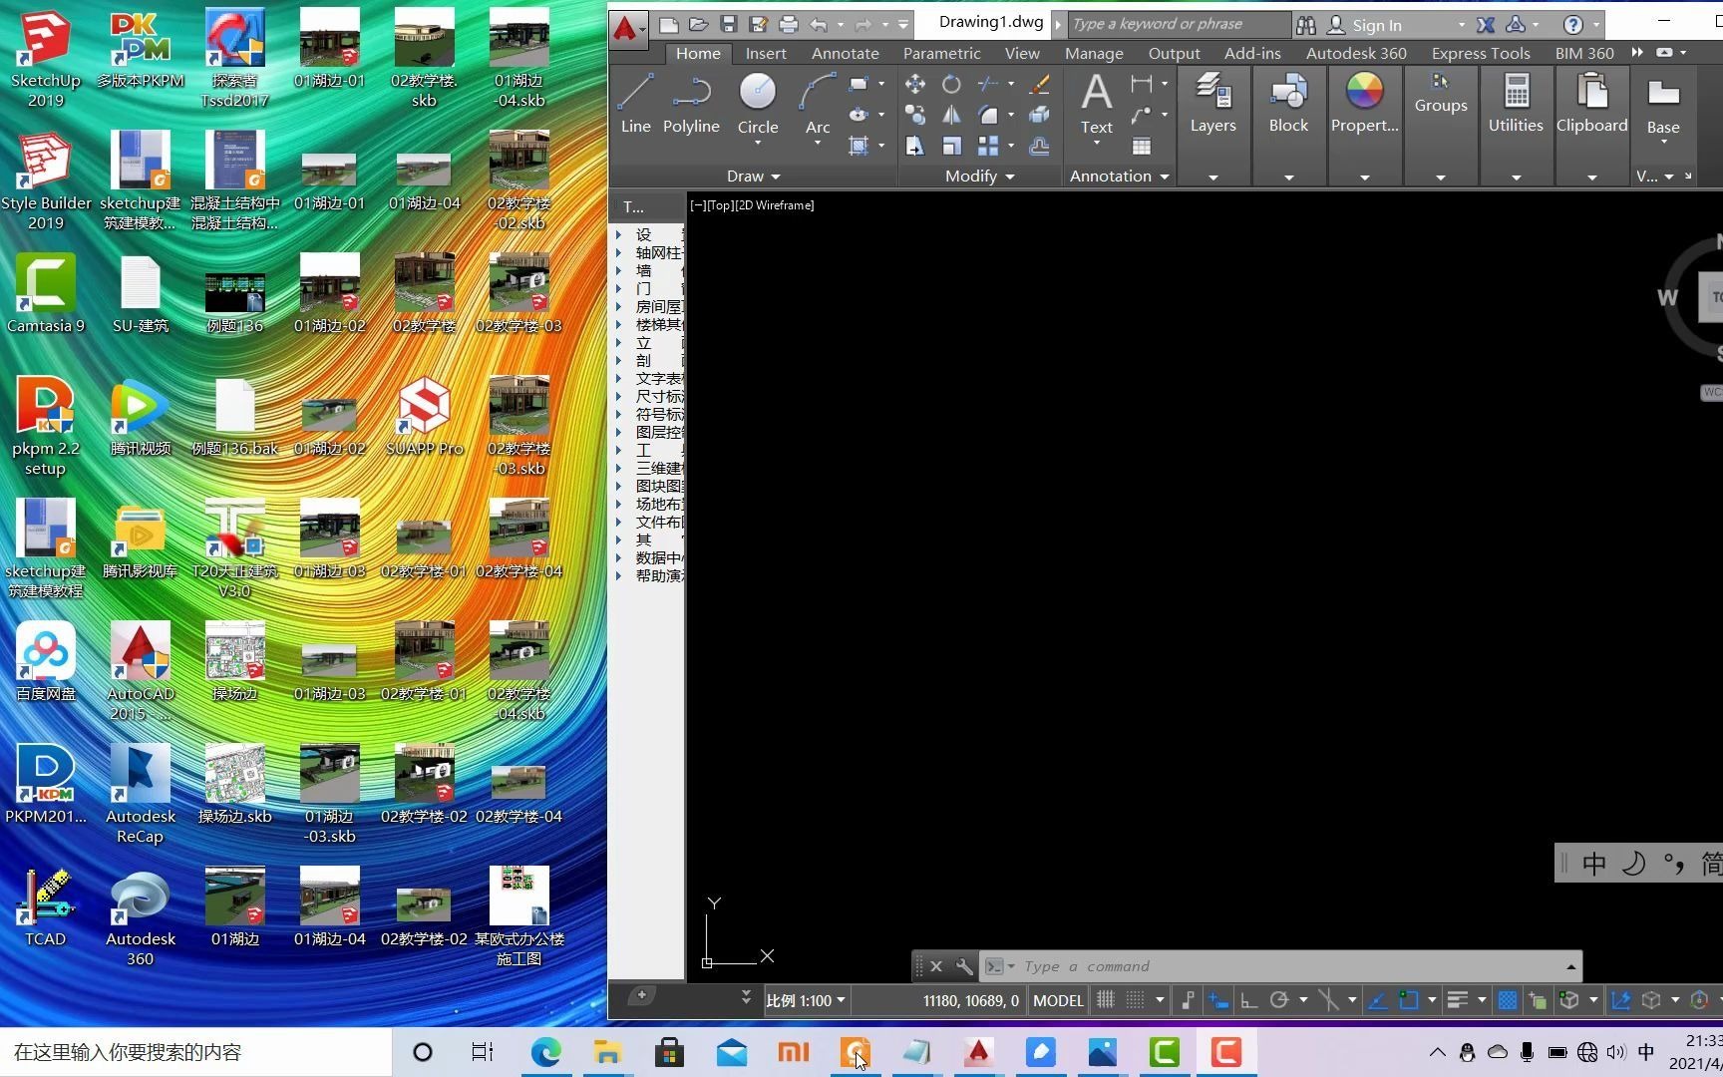Toggle snap mode in status bar
The image size is (1723, 1077).
[1136, 1000]
